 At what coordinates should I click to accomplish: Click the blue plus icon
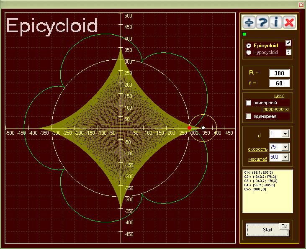pos(249,23)
